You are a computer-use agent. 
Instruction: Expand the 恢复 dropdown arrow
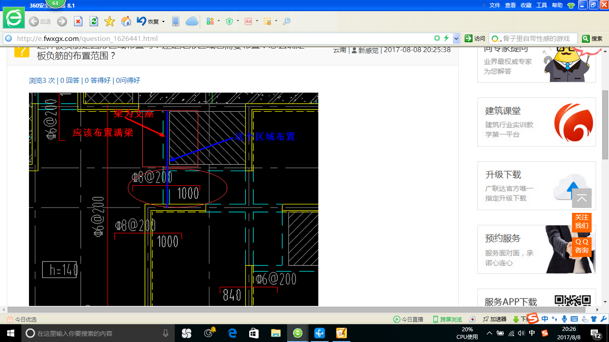tap(163, 21)
